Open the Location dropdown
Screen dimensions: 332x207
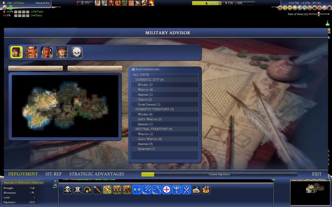(36, 69)
